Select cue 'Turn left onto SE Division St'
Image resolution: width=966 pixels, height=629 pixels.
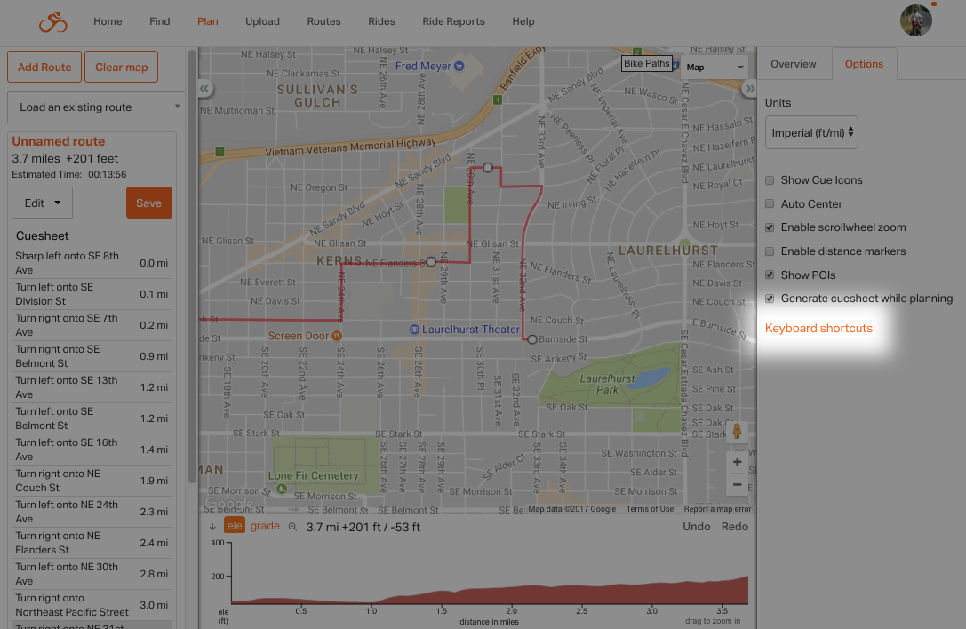click(92, 294)
